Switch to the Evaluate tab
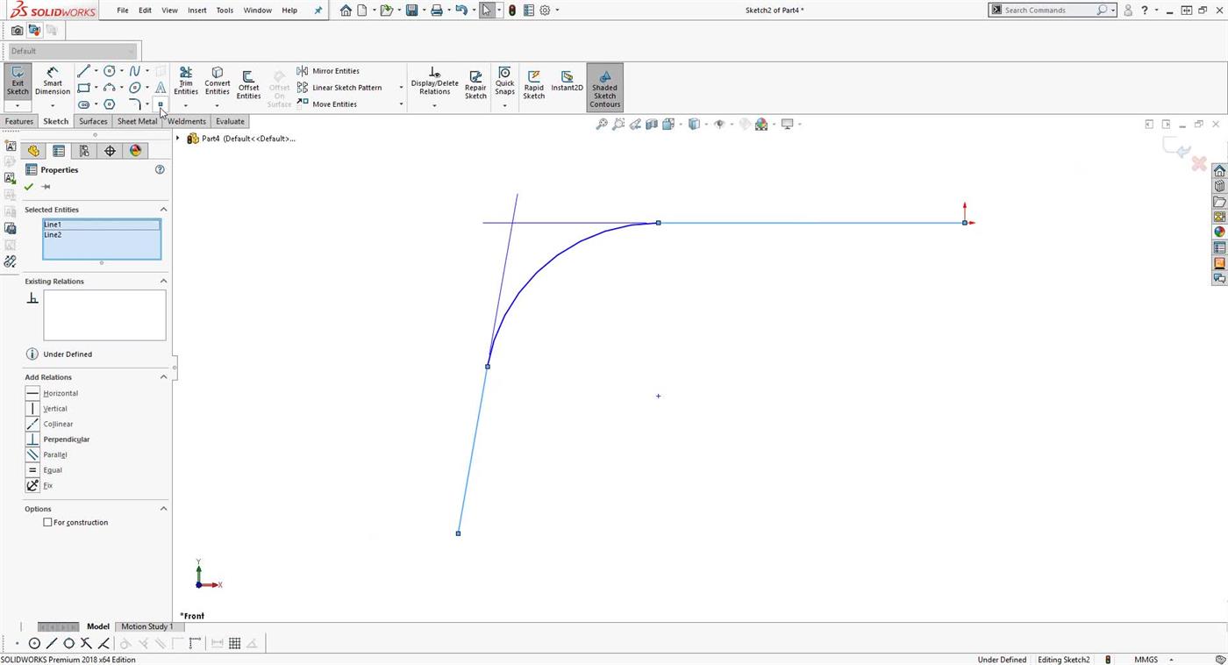The height and width of the screenshot is (665, 1228). [x=230, y=121]
